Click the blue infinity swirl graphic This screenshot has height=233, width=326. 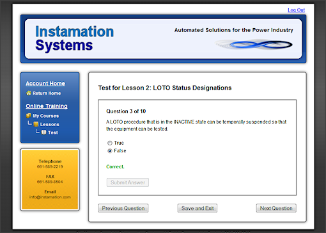coord(254,44)
